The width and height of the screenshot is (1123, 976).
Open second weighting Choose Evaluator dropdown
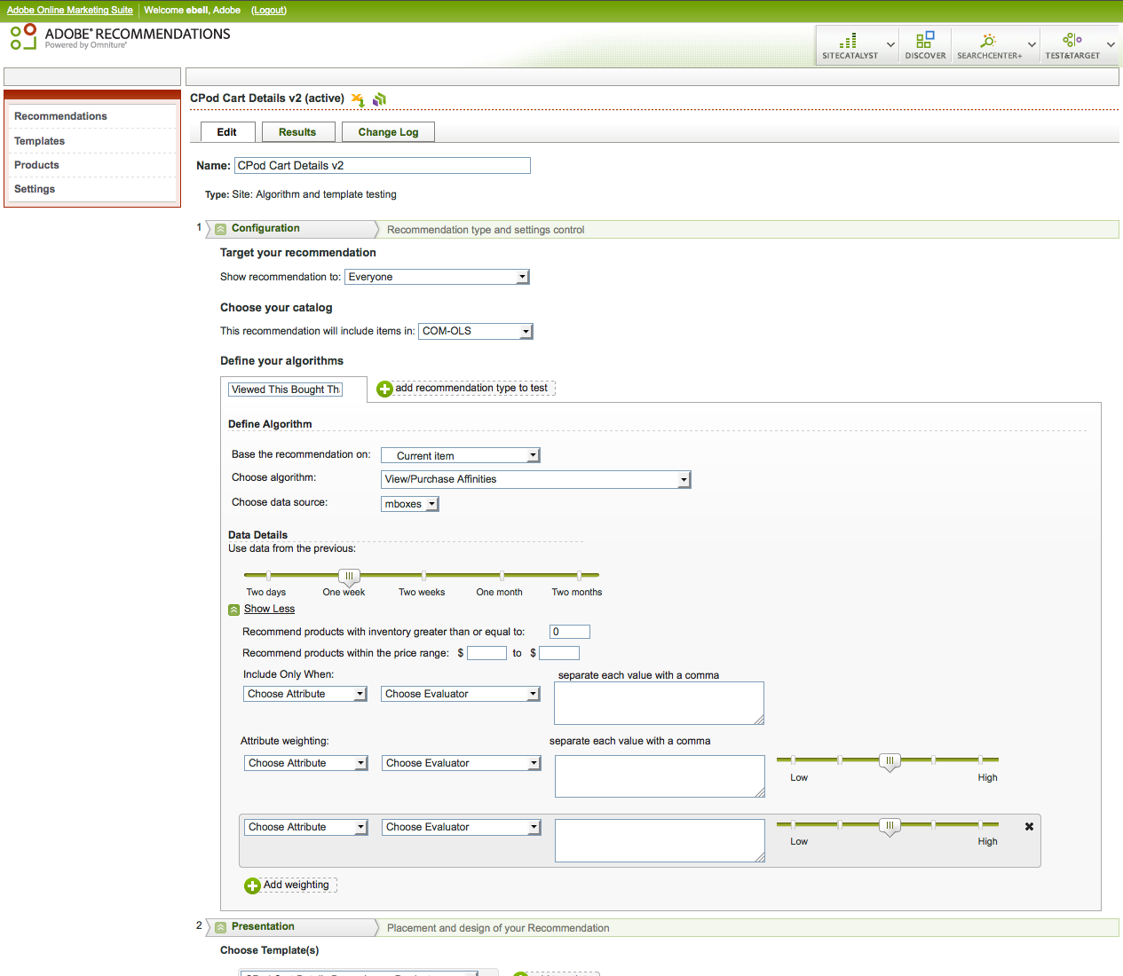462,827
